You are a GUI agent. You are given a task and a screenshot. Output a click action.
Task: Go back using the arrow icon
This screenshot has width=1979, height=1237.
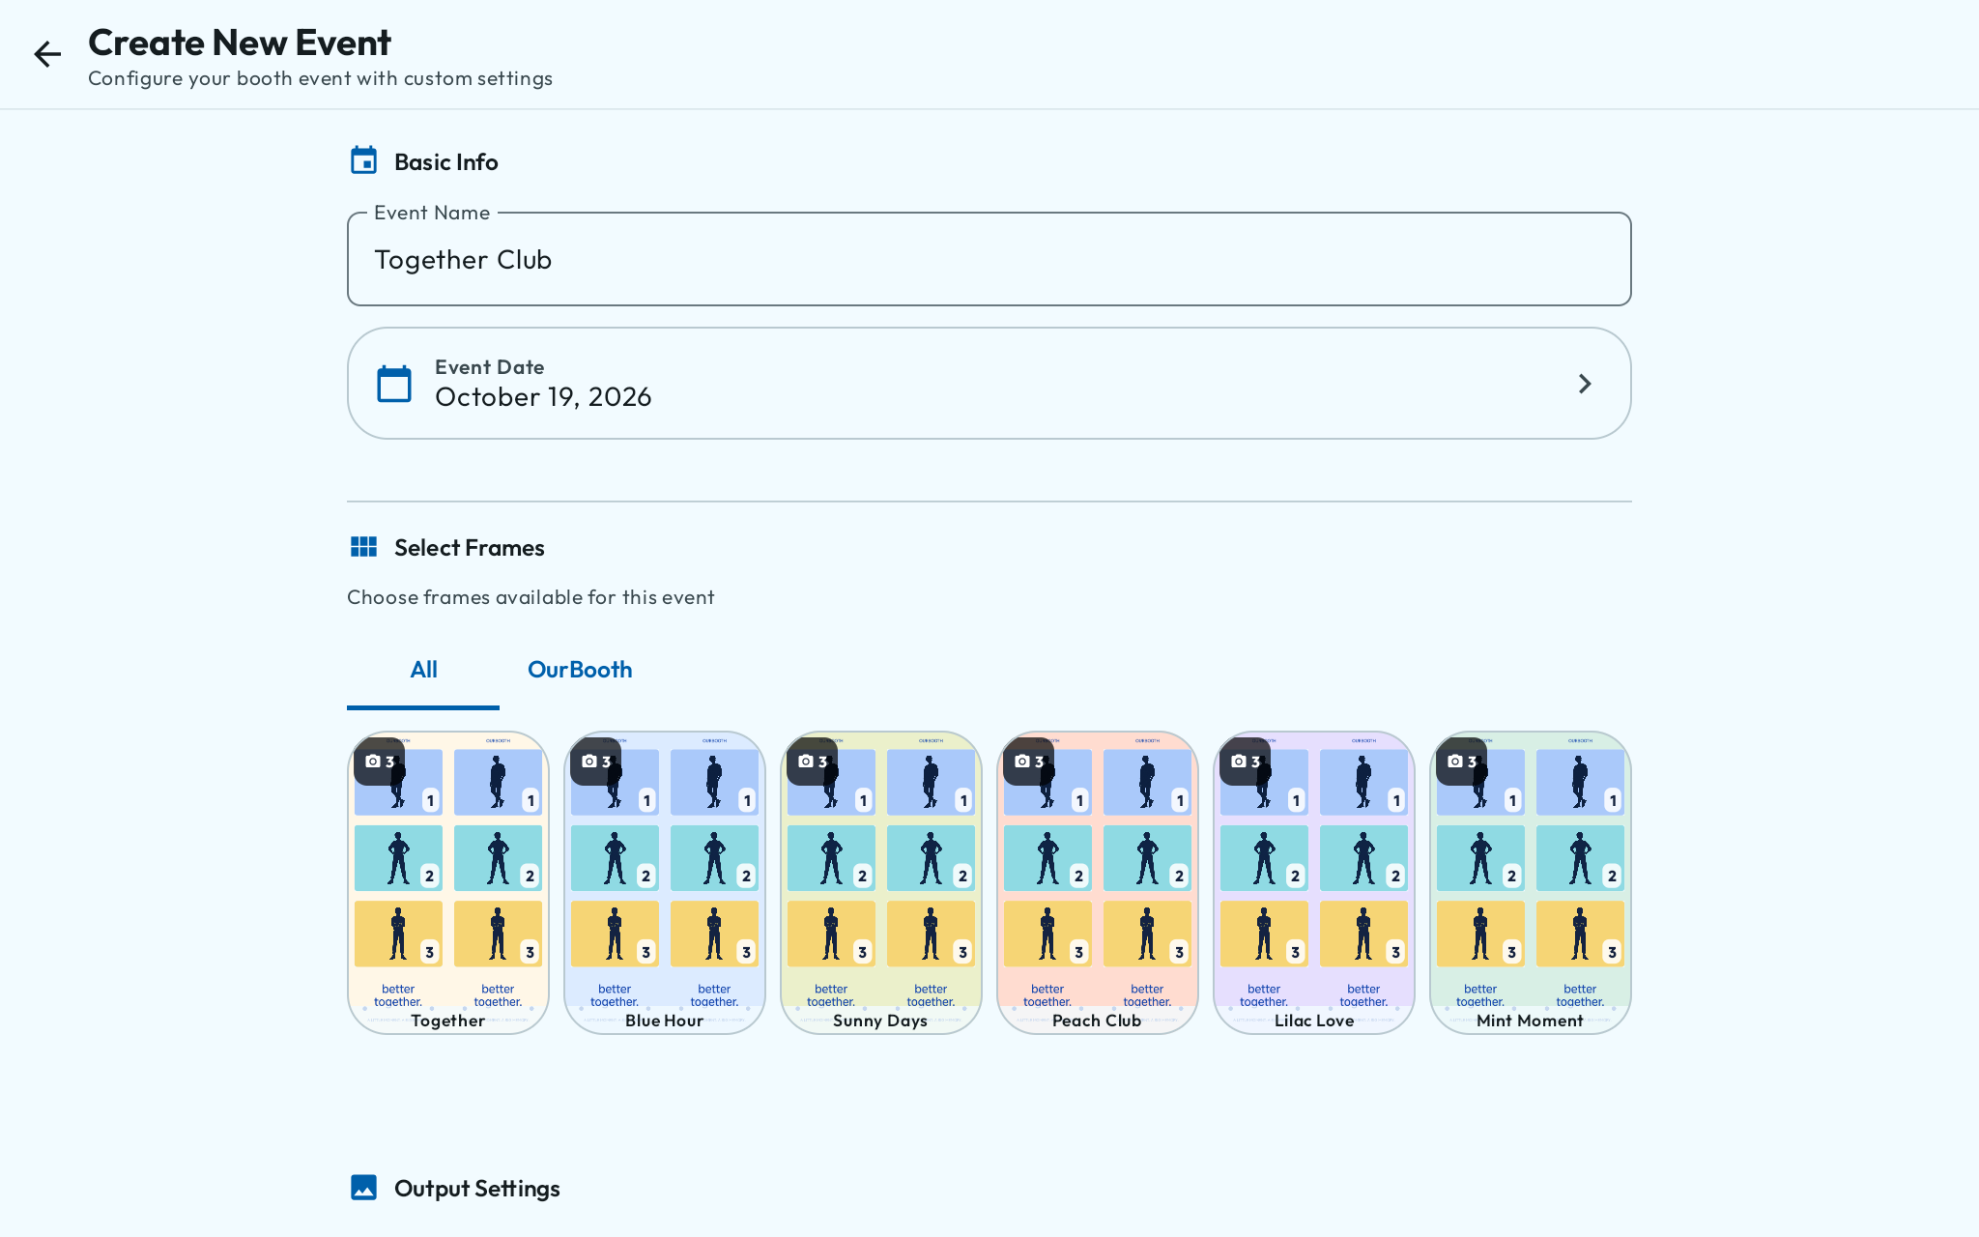point(47,54)
